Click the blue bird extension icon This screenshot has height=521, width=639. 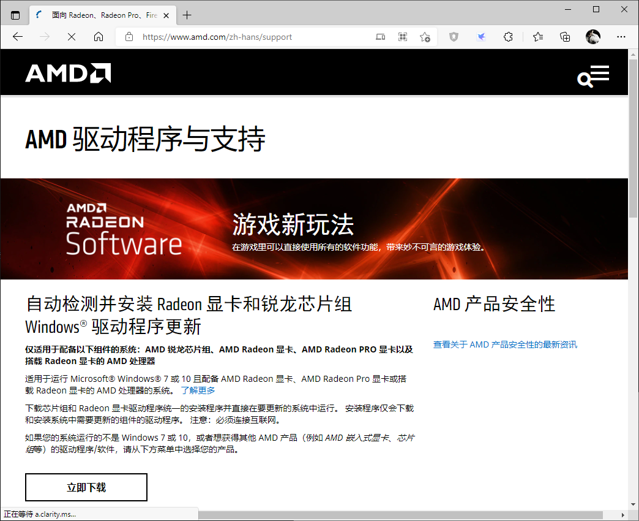click(481, 37)
